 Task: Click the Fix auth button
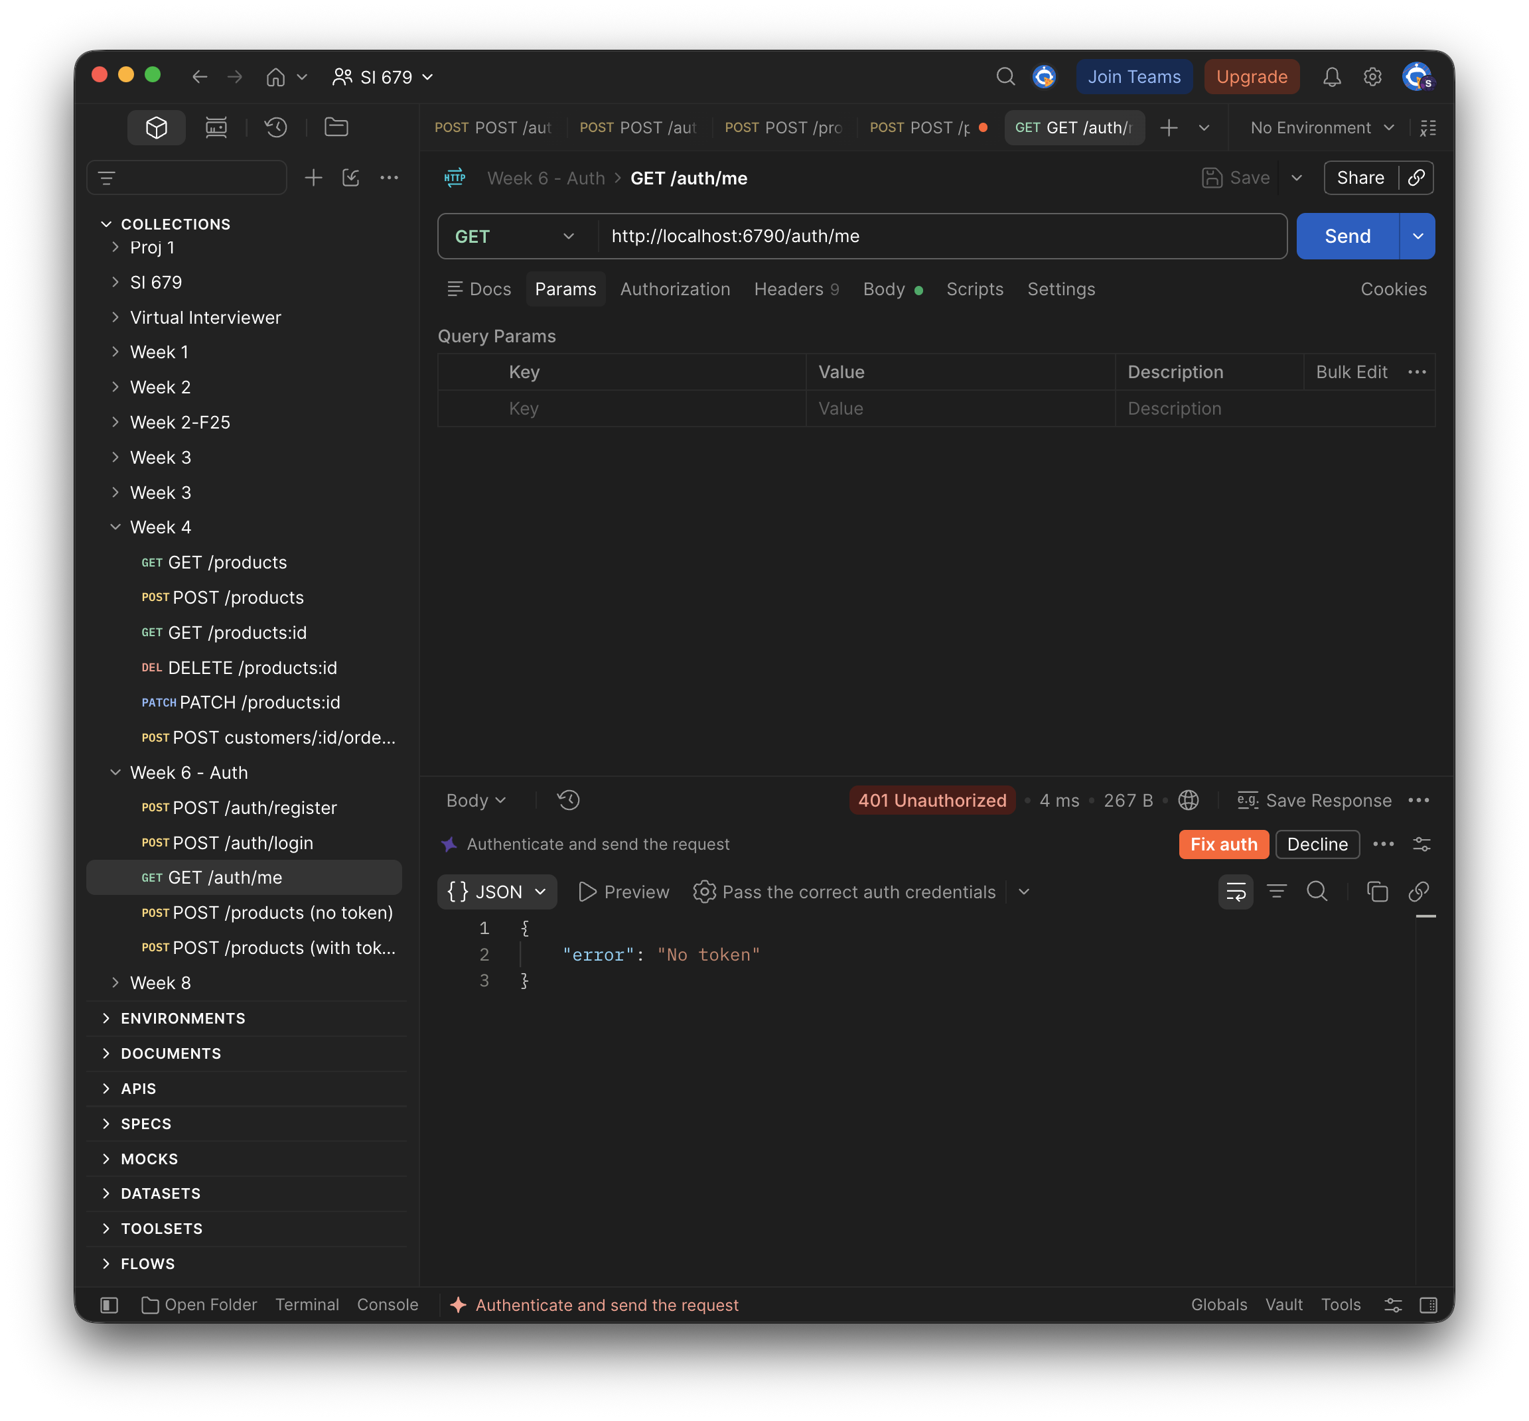click(1224, 845)
